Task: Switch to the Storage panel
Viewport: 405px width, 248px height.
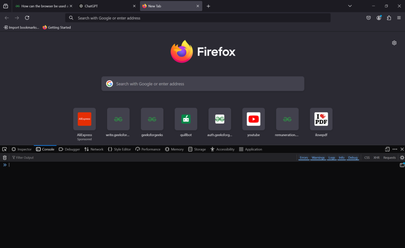Action: (197, 149)
